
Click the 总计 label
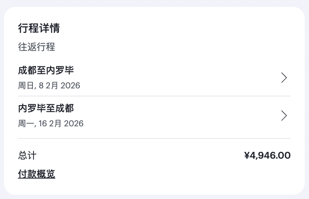27,155
